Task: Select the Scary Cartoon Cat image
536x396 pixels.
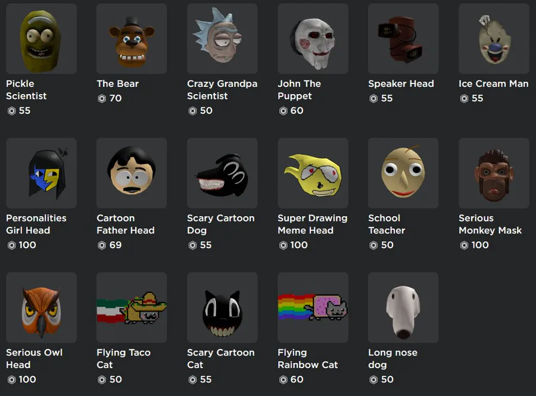Action: click(x=222, y=307)
